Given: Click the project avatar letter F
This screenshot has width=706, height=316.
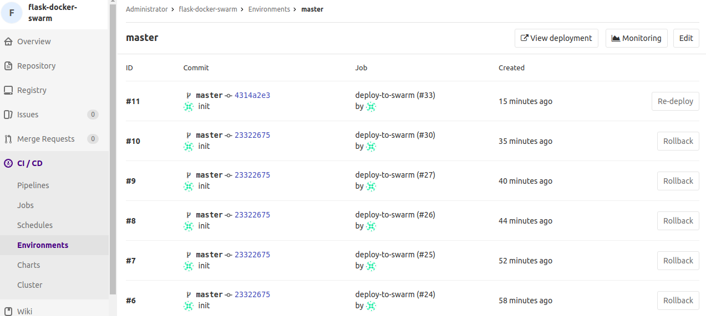Looking at the screenshot, I should click(12, 13).
